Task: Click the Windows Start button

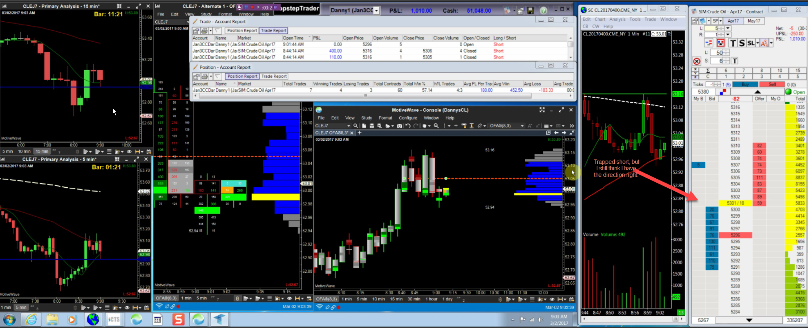Action: (9, 320)
